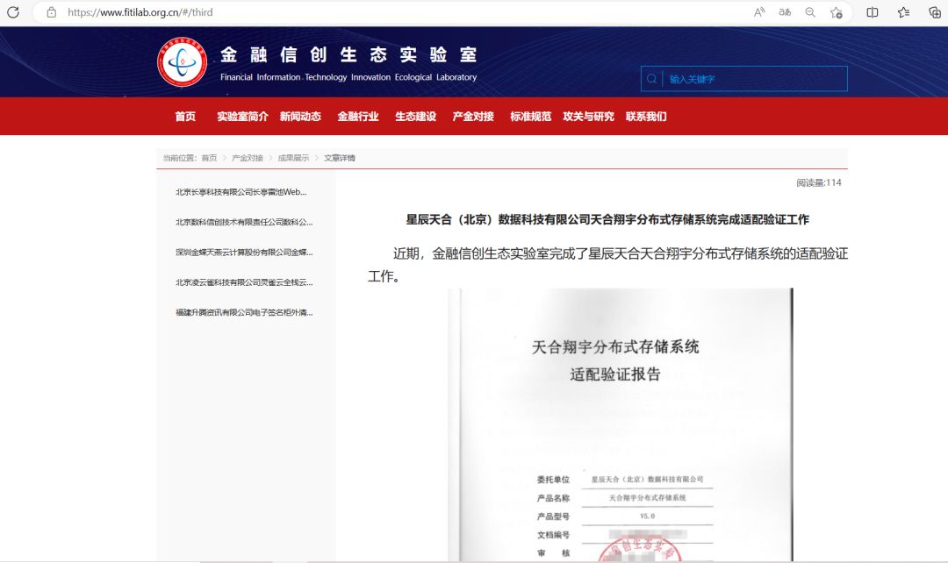Open the 北京数科信创 sidebar article
The width and height of the screenshot is (948, 563).
[244, 222]
